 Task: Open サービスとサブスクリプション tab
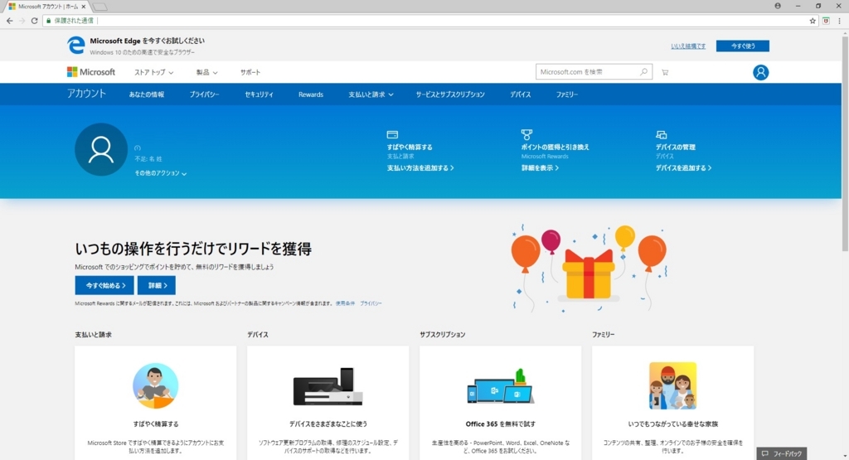click(x=450, y=94)
